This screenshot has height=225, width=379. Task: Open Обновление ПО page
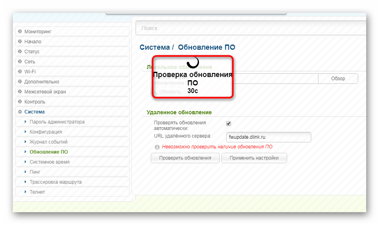pos(72,152)
